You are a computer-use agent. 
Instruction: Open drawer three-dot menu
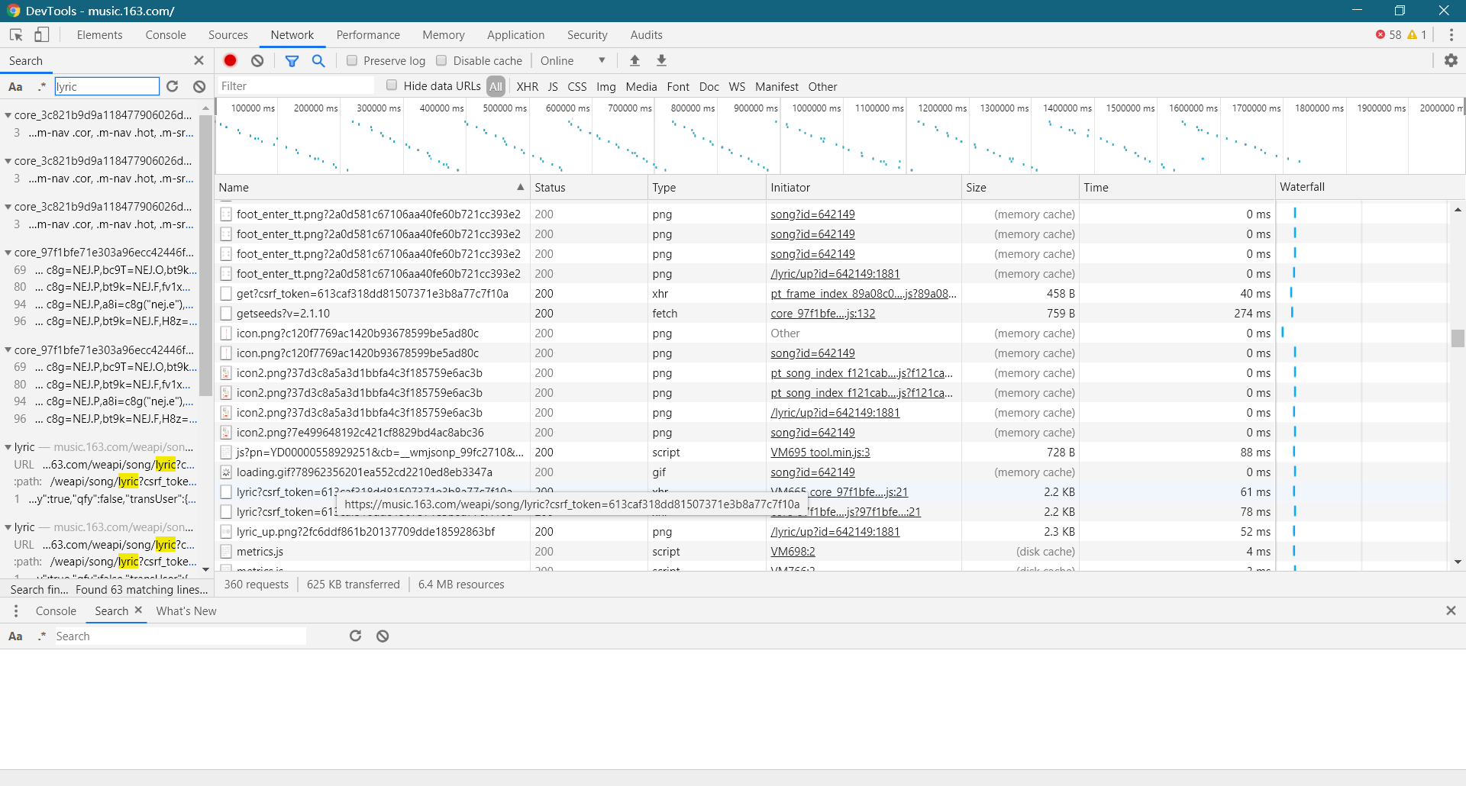[16, 610]
